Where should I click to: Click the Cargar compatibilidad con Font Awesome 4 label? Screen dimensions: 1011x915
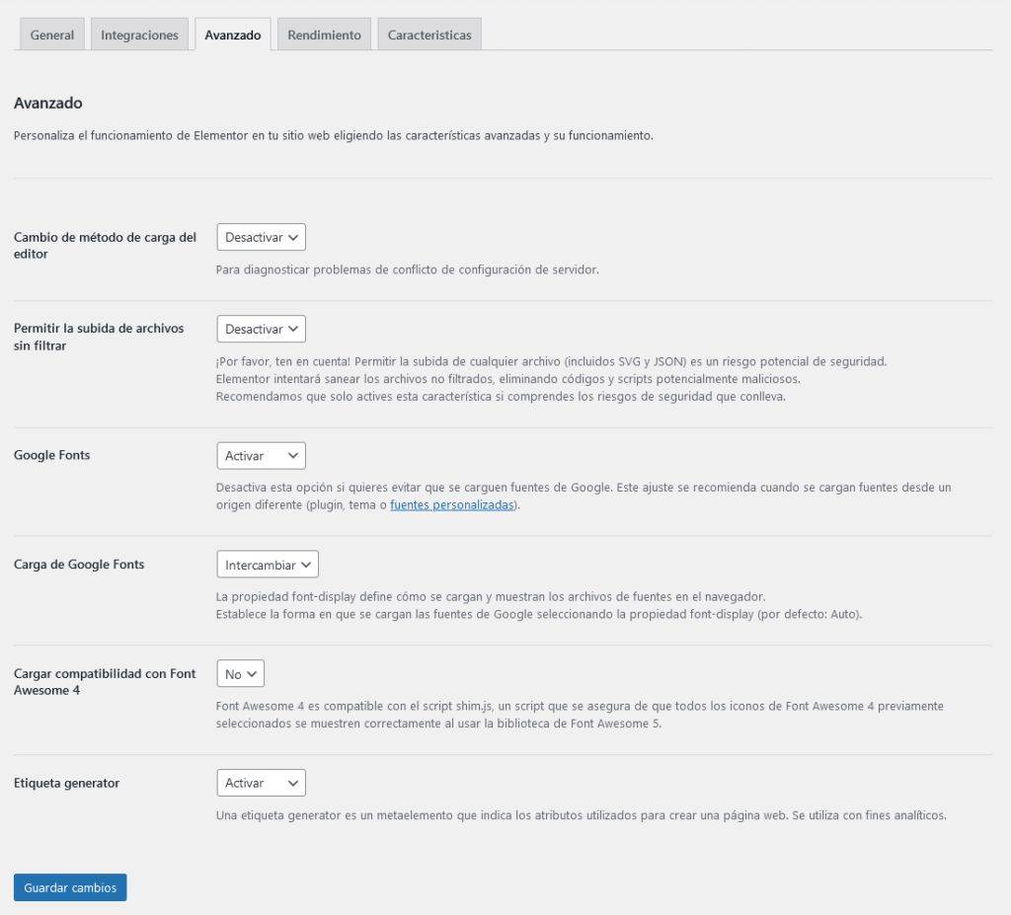click(x=104, y=681)
